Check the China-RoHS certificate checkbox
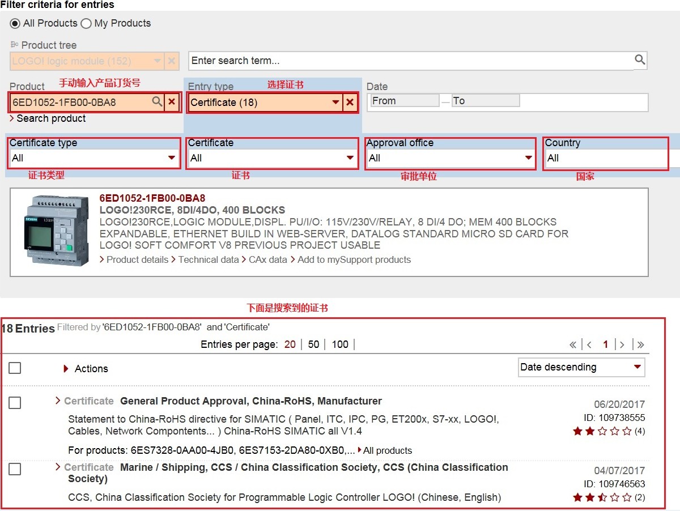Image resolution: width=680 pixels, height=511 pixels. pyautogui.click(x=15, y=403)
